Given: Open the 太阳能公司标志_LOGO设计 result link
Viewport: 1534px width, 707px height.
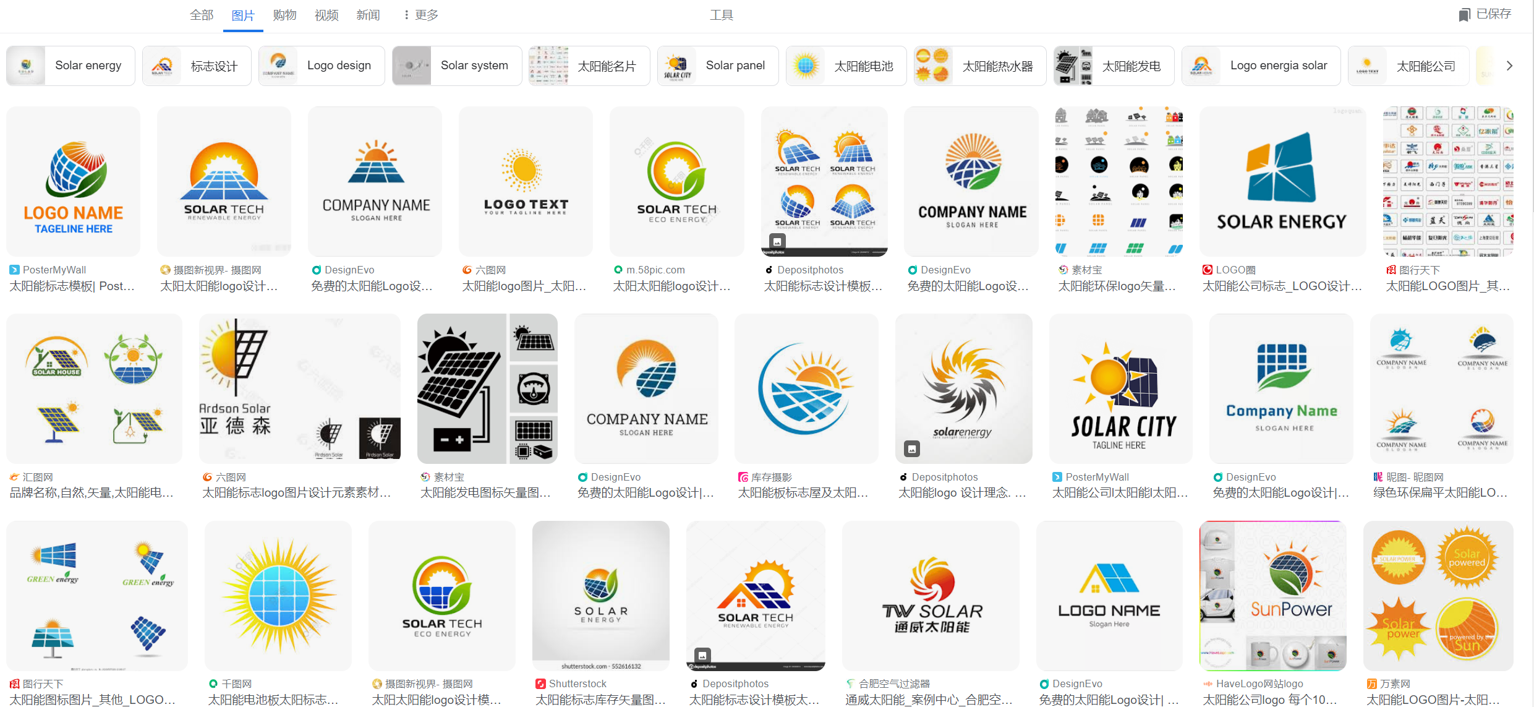Looking at the screenshot, I should tap(1282, 286).
